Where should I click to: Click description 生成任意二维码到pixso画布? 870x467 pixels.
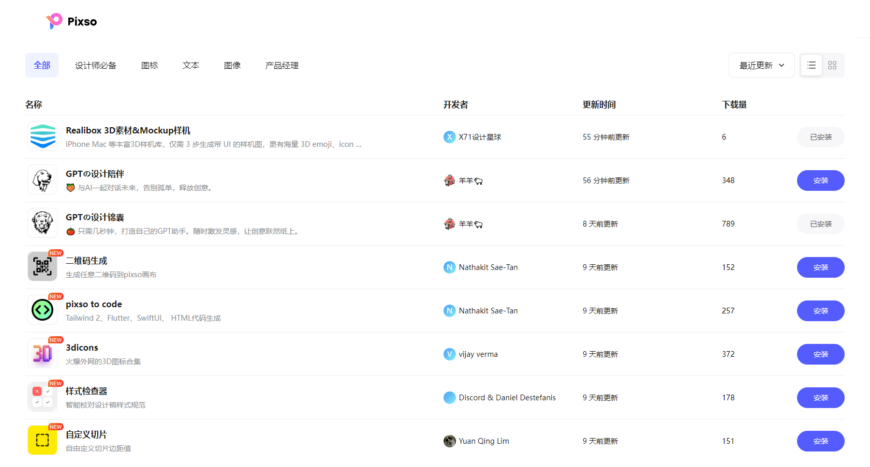pyautogui.click(x=111, y=275)
